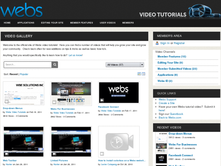The height and width of the screenshot is (166, 221).
Task: Click the Linked Pictures title link
Action: click(x=59, y=161)
